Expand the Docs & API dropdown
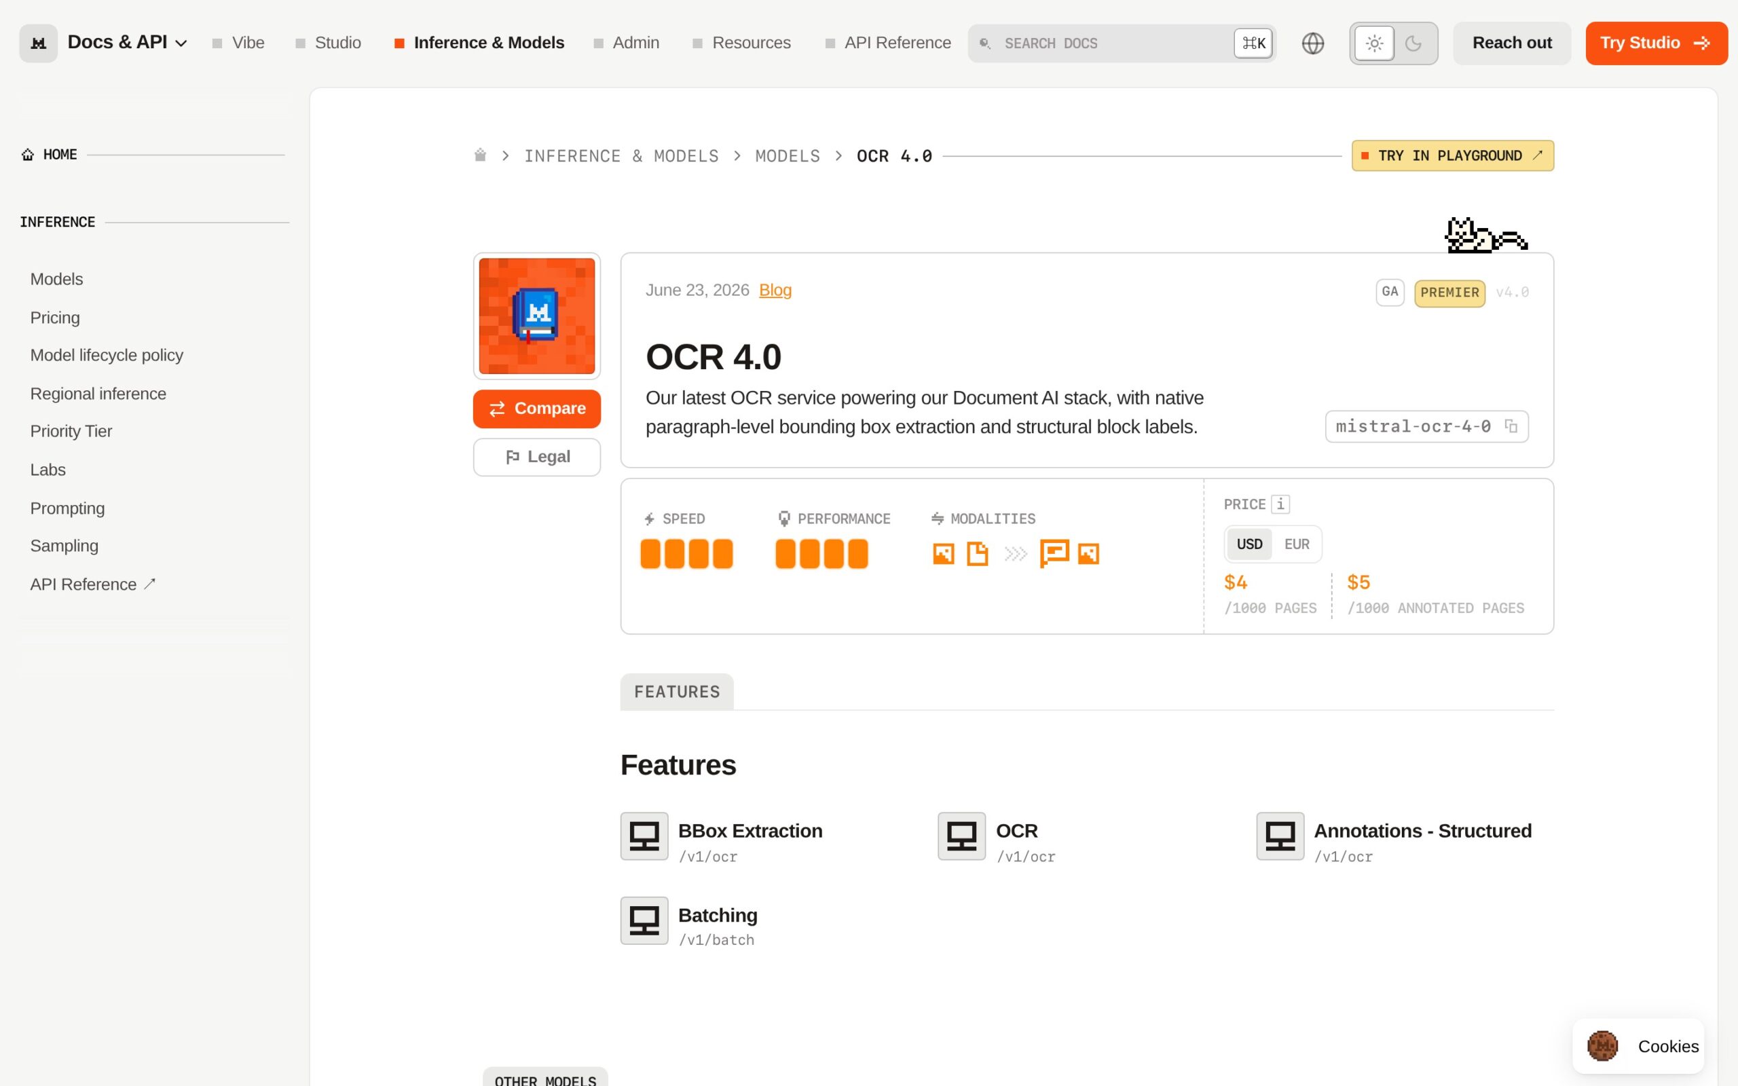This screenshot has height=1086, width=1738. (x=127, y=42)
